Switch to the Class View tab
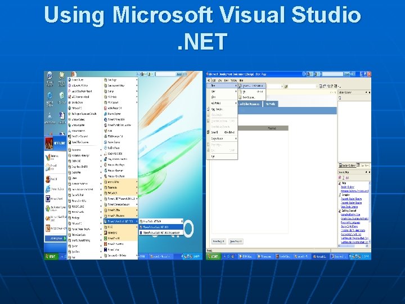This screenshot has height=304, width=405. tap(364, 166)
